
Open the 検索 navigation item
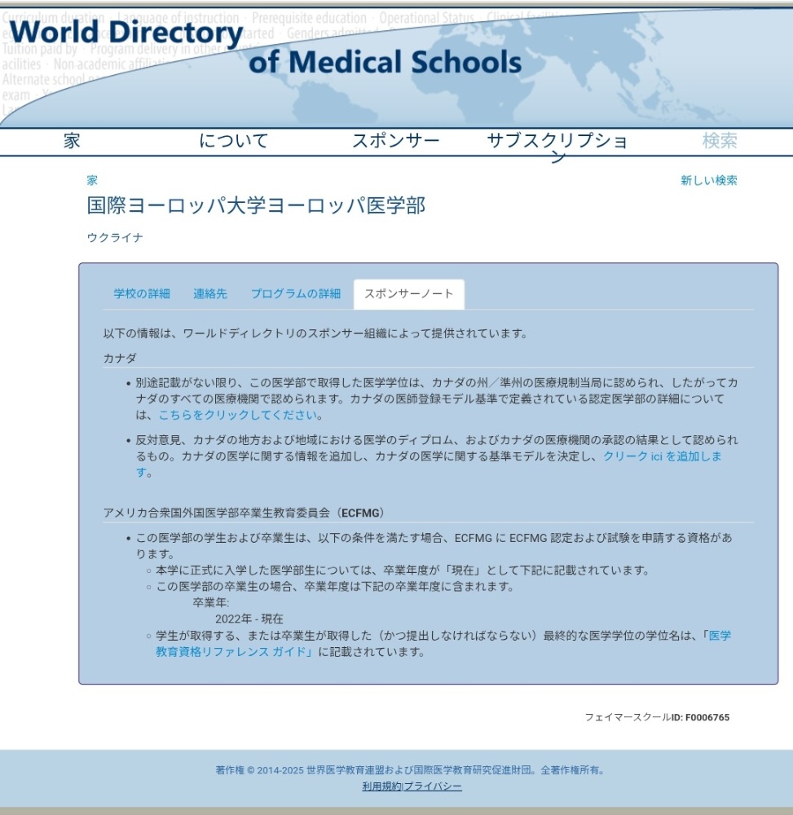[720, 141]
